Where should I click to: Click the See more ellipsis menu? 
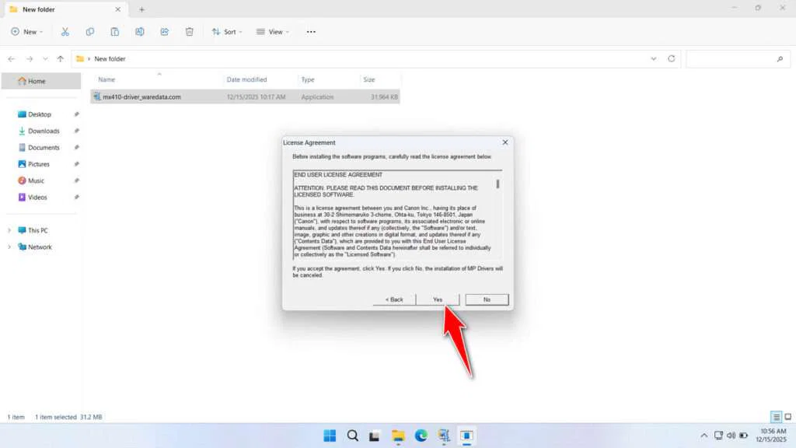310,32
